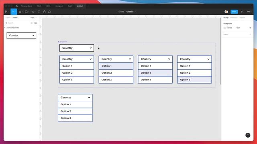The height and width of the screenshot is (144, 257).
Task: Open the Personal Brand tab
Action: (x=27, y=6)
